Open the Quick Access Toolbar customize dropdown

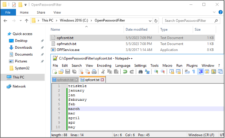[x=25, y=5]
